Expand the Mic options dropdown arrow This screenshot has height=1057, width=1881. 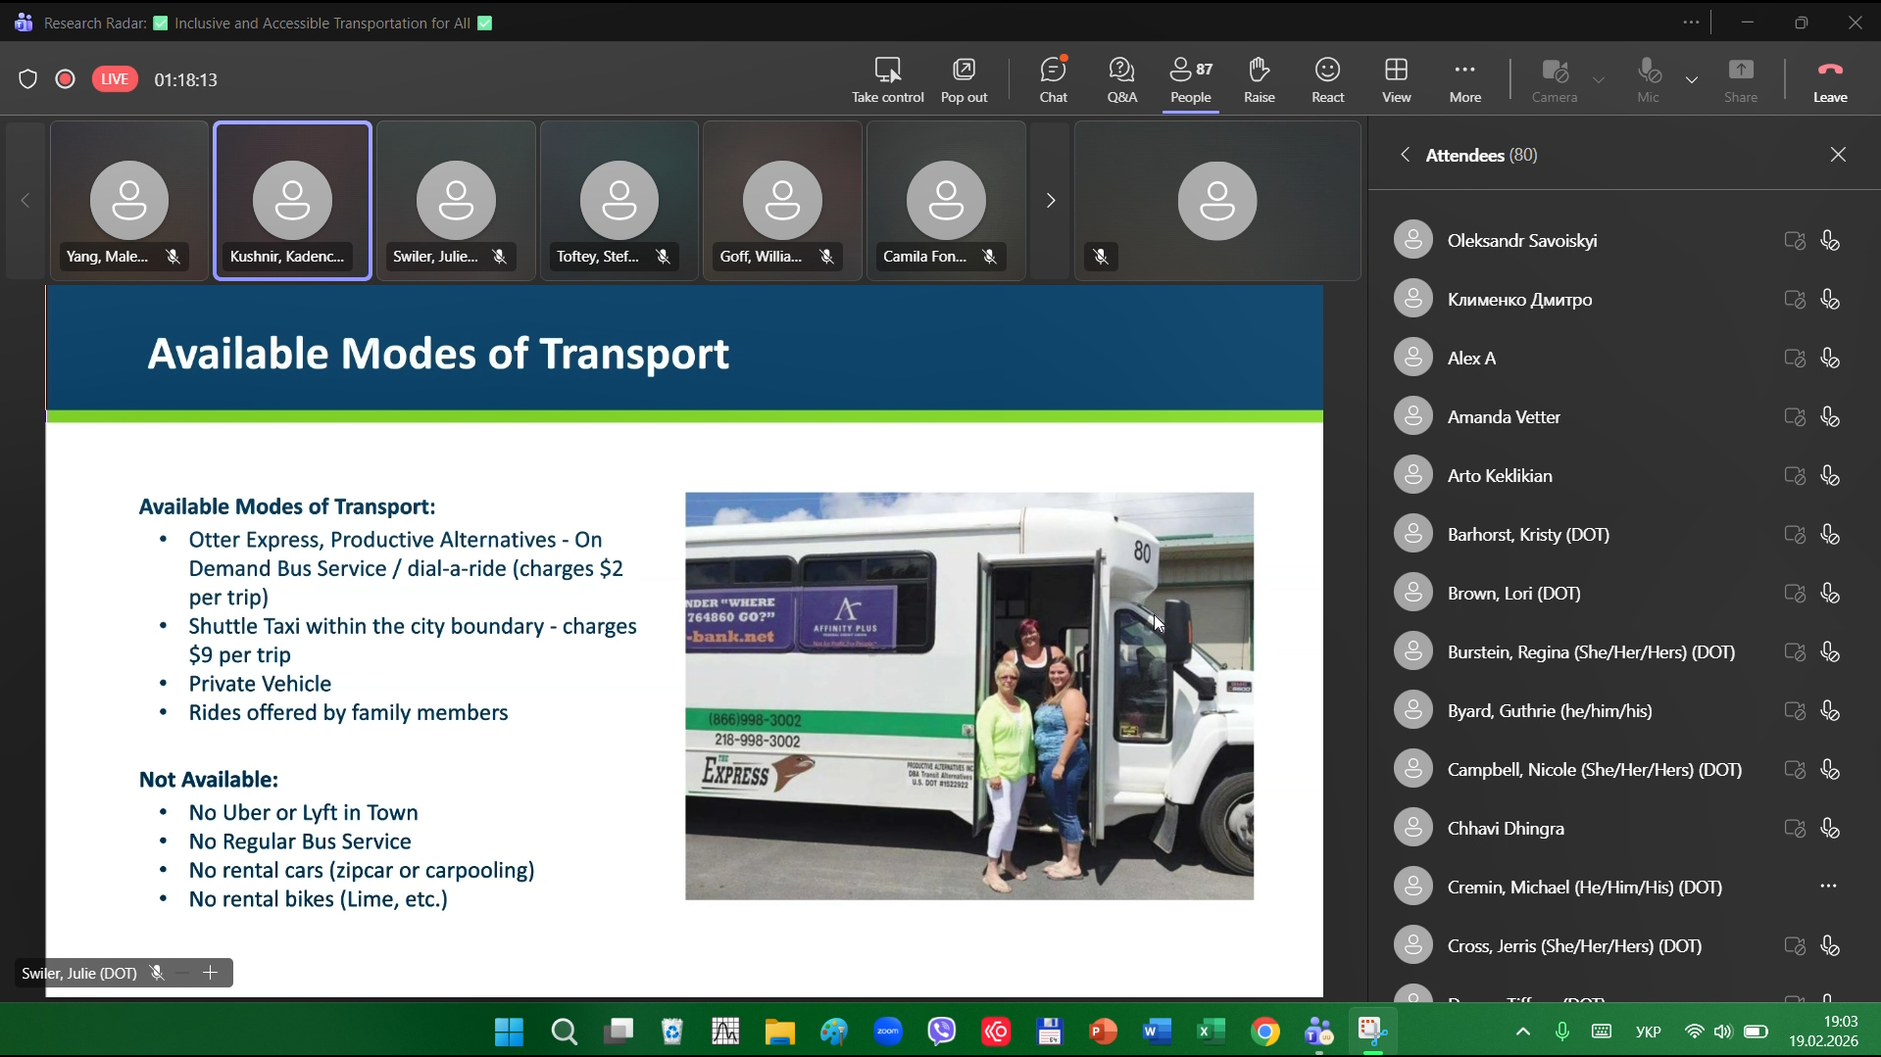[1692, 79]
